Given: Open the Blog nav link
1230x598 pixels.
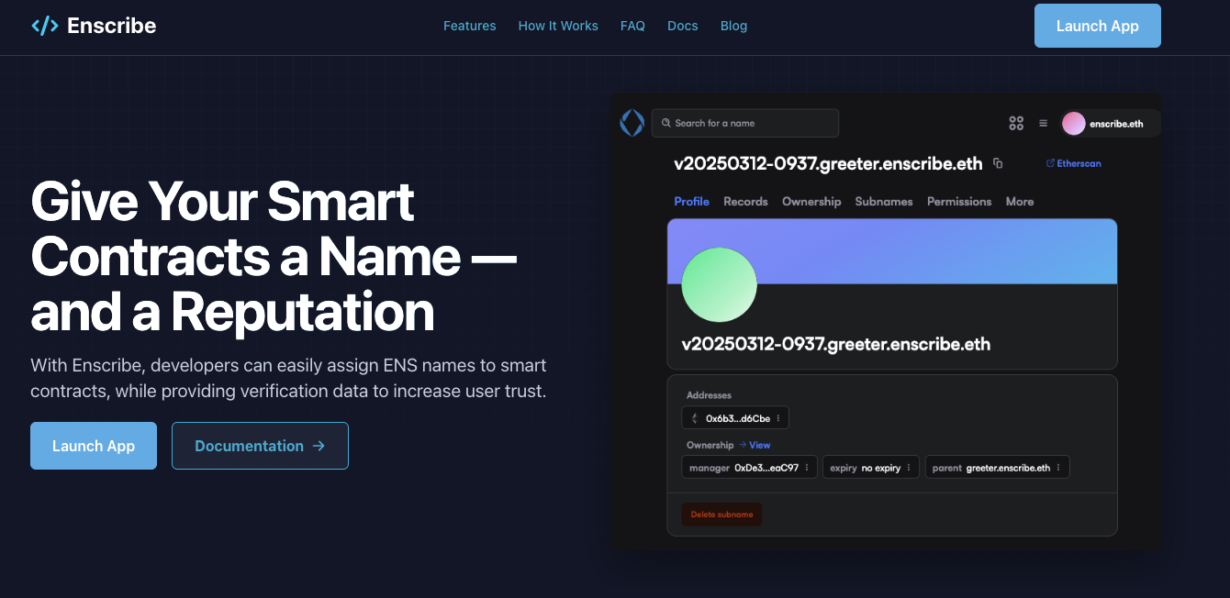Looking at the screenshot, I should pos(733,26).
